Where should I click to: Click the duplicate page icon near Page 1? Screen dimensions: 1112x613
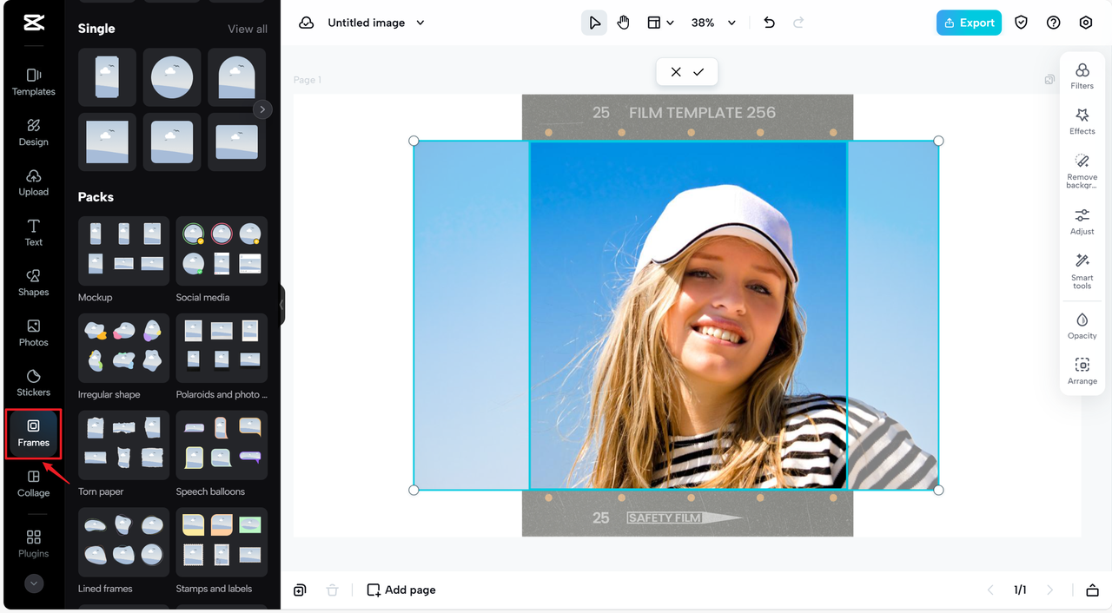(x=1049, y=80)
